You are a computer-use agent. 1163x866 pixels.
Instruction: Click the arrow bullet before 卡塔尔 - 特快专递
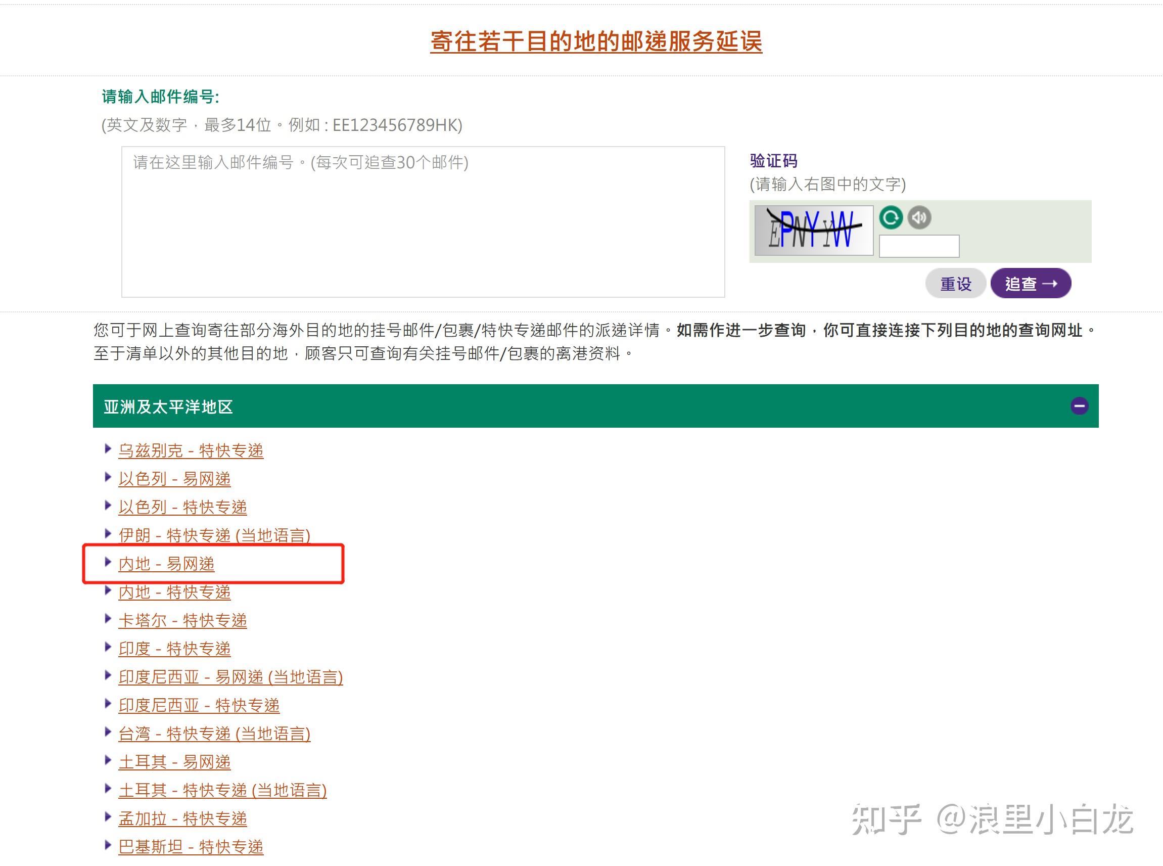click(108, 619)
